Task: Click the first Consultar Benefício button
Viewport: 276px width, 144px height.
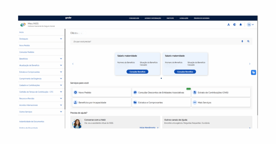Action: coord(137,72)
